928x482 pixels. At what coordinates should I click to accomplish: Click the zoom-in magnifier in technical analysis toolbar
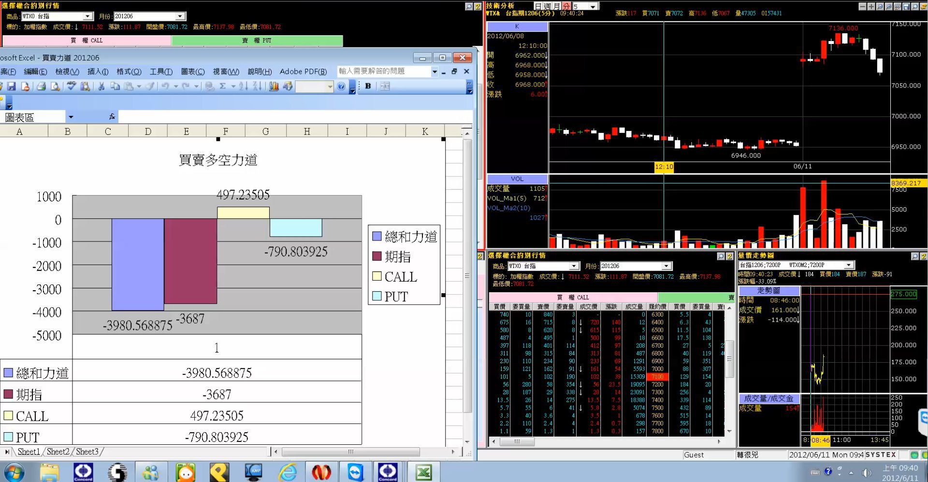889,6
